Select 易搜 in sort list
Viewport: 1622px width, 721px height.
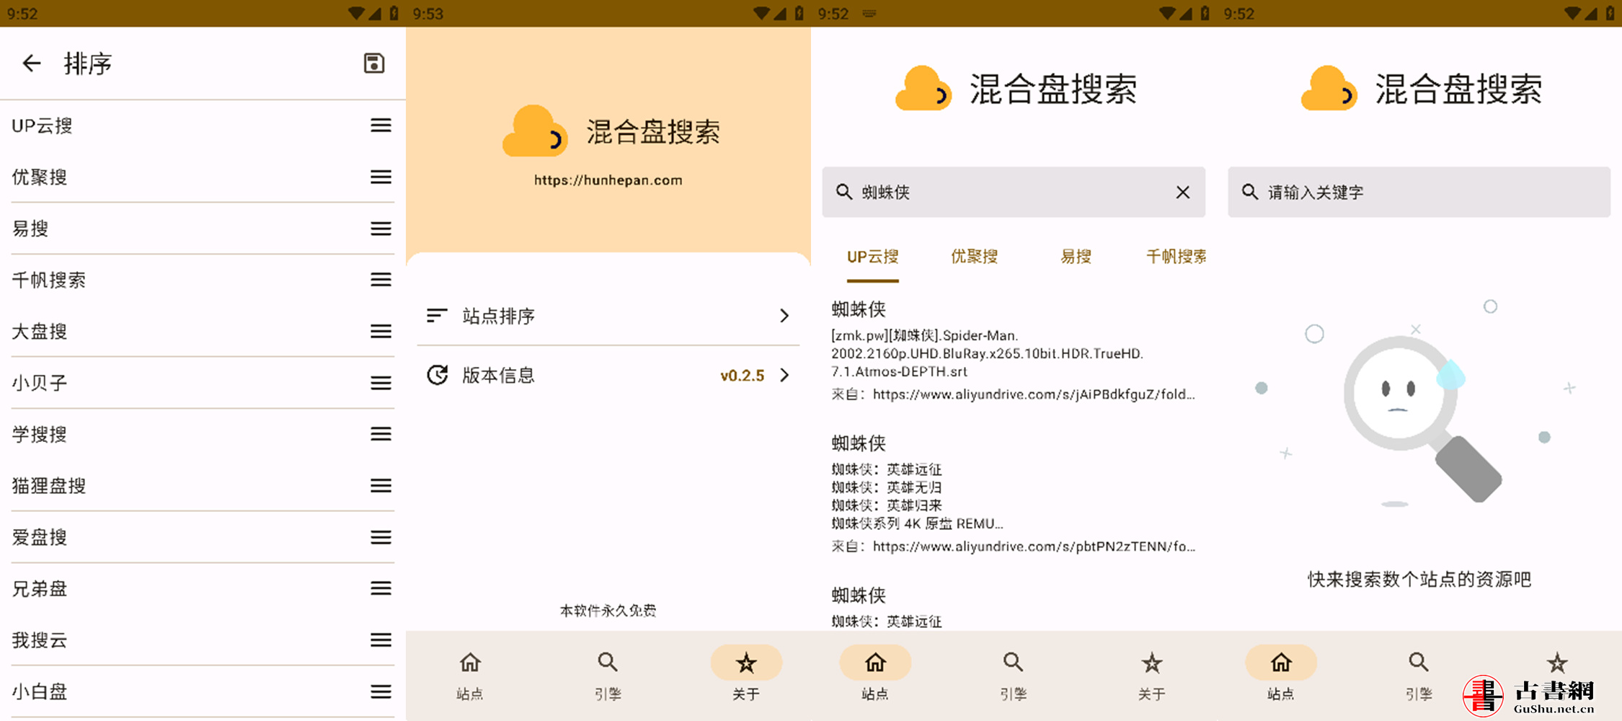click(30, 229)
